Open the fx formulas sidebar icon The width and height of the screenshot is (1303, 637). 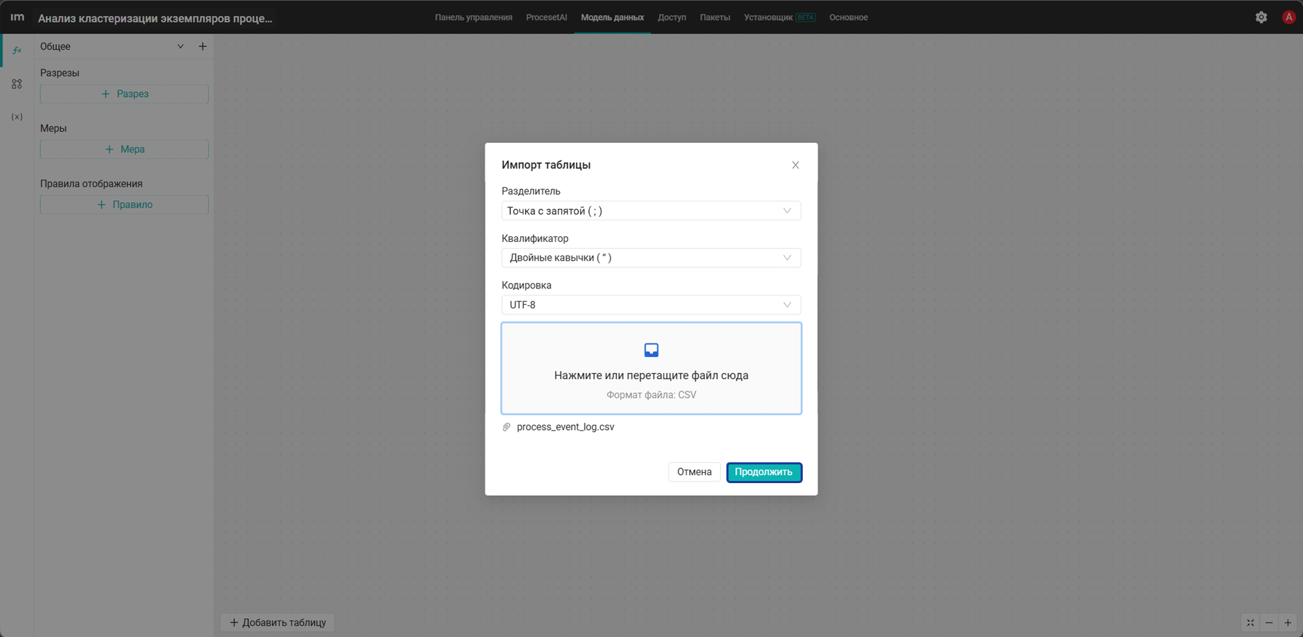(17, 51)
